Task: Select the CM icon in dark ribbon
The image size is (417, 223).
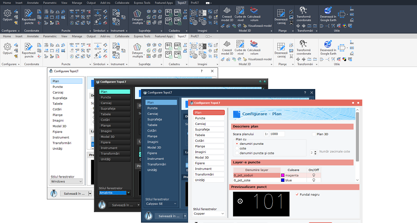Action: (177, 20)
